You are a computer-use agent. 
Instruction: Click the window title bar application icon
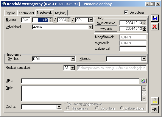click(x=4, y=4)
